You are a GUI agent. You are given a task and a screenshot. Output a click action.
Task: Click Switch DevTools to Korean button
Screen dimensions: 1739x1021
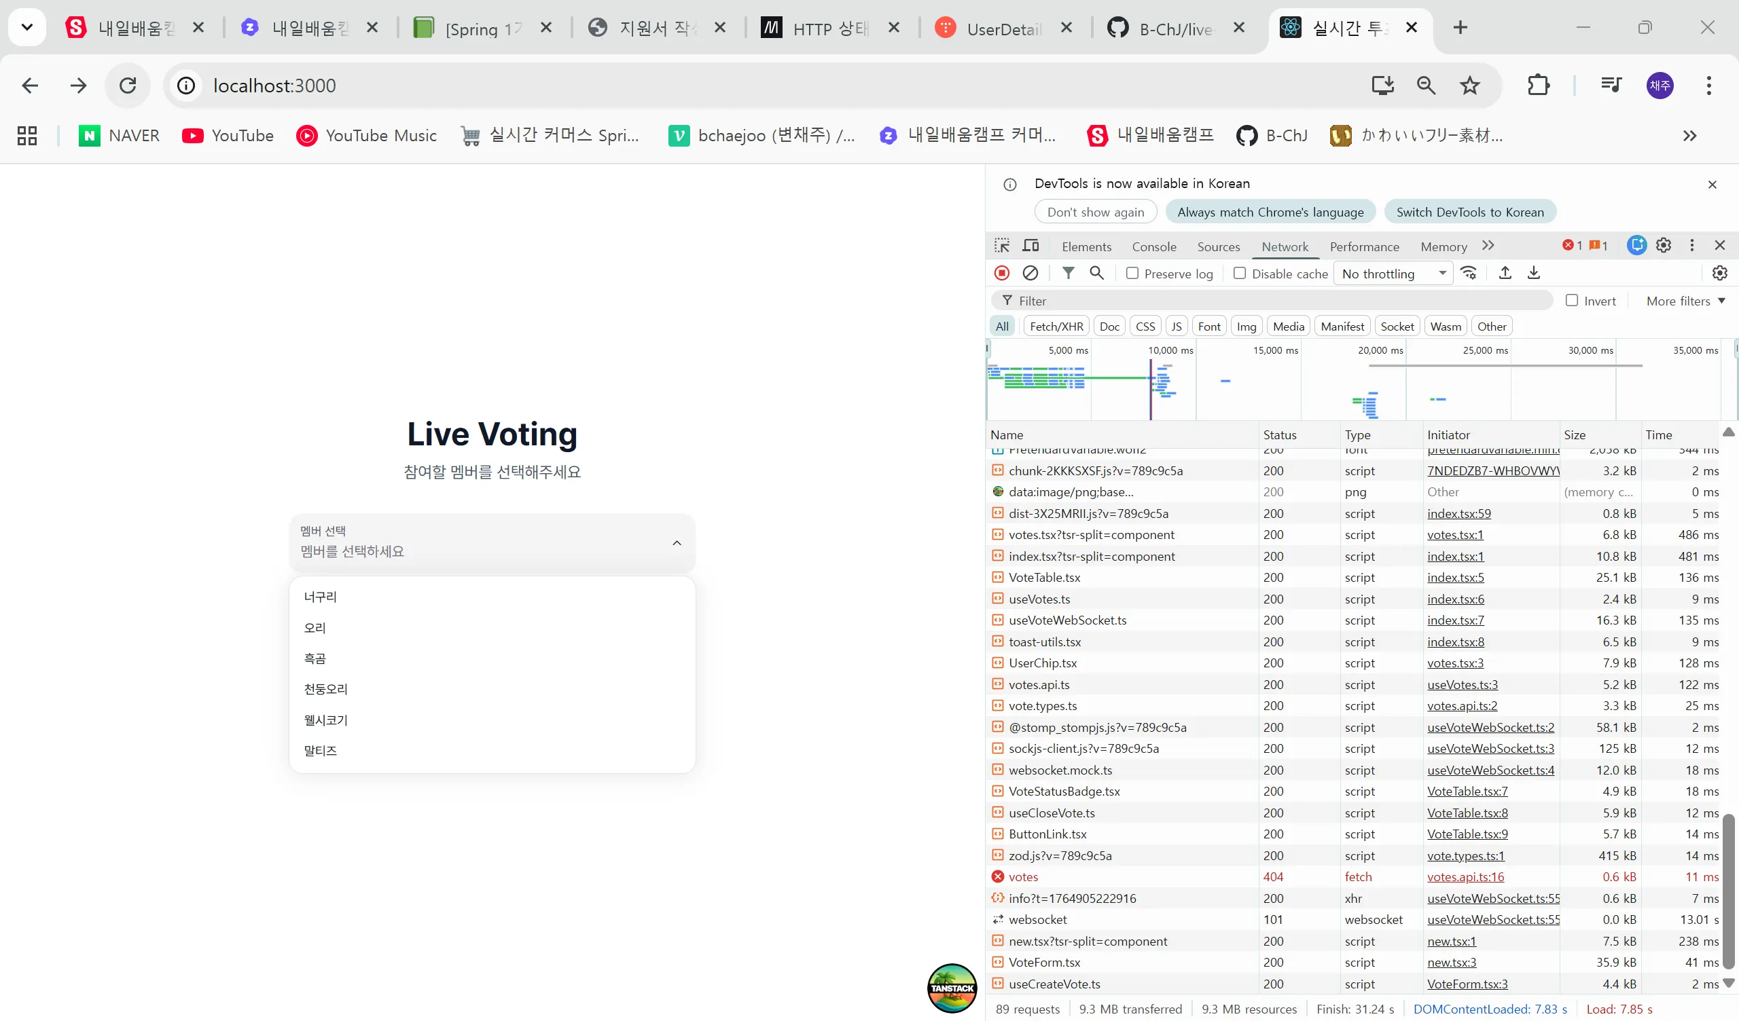(1469, 212)
